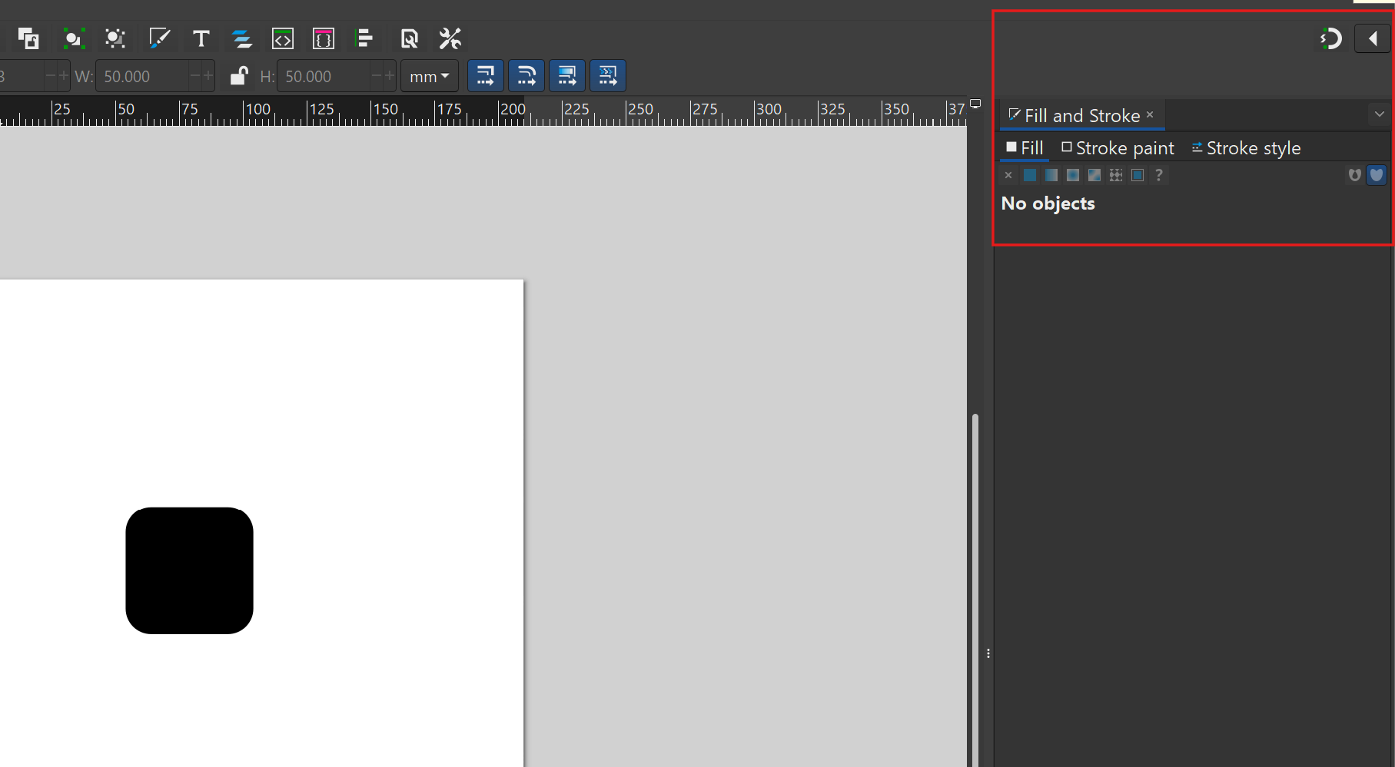Screen dimensions: 1395x767
Task: Close the Fill and Stroke tab
Action: [1150, 114]
